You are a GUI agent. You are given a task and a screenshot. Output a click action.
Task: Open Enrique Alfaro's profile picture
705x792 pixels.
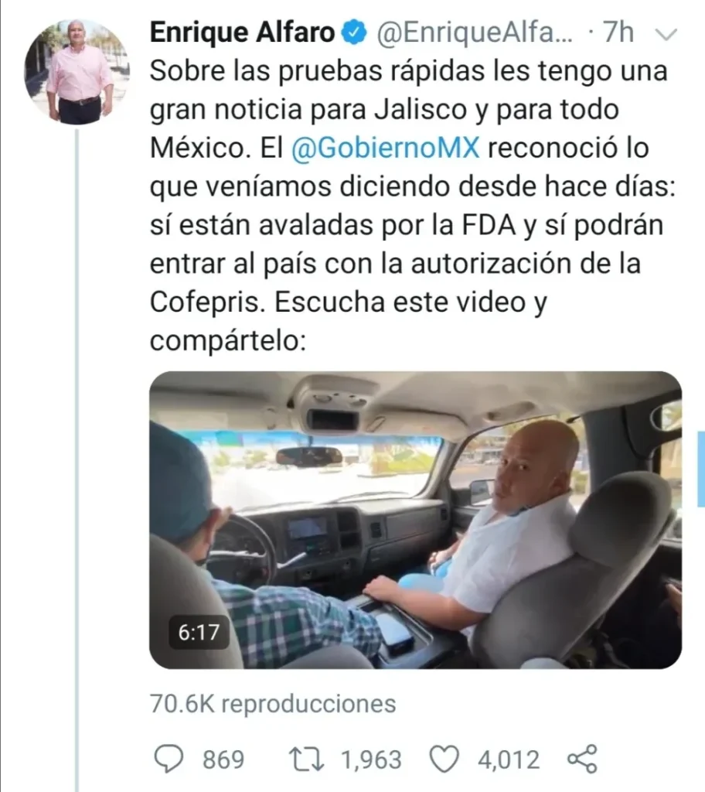[x=77, y=71]
